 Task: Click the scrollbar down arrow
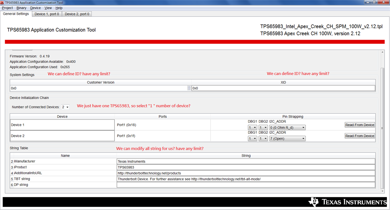pos(382,191)
